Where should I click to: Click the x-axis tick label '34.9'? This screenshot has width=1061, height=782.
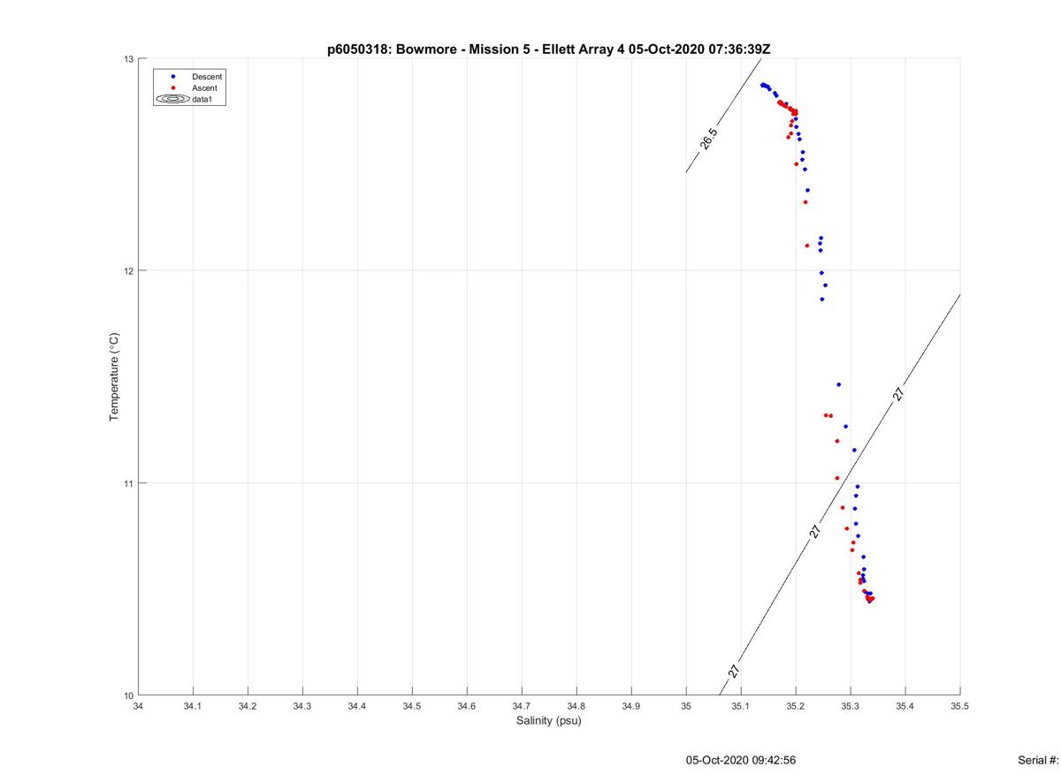[x=631, y=706]
